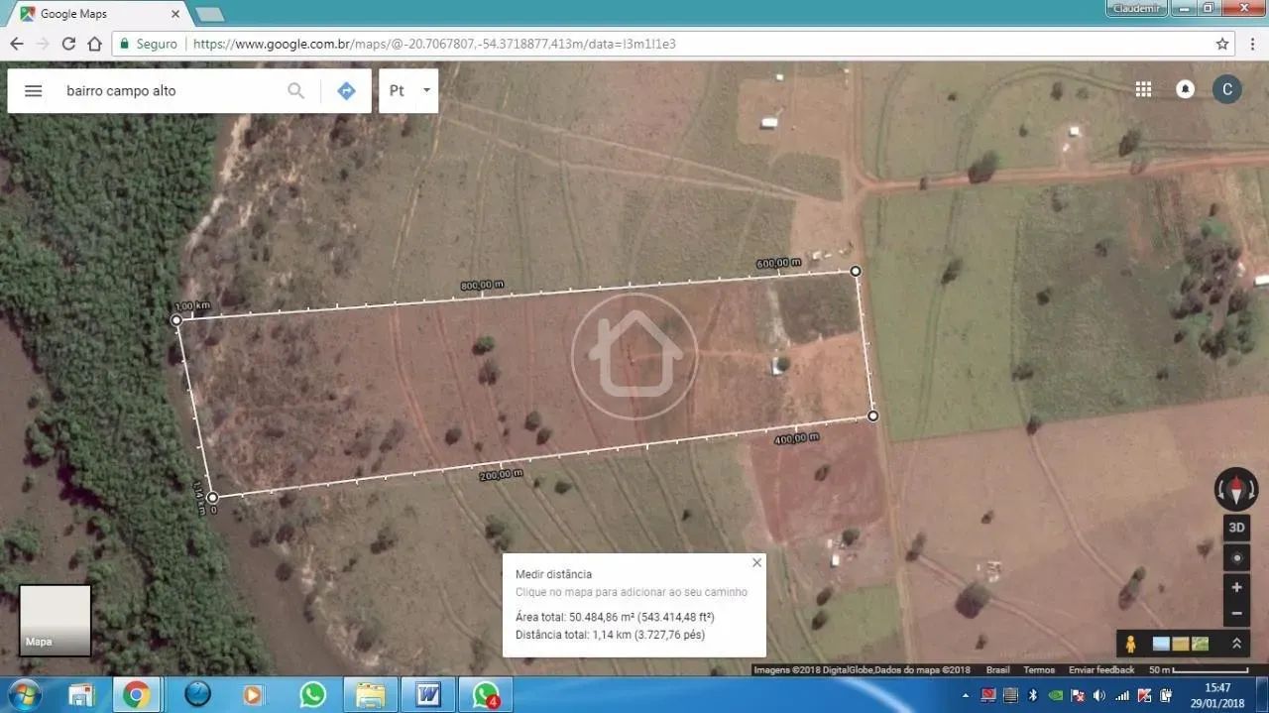1269x713 pixels.
Task: Open a new Chrome tab
Action: coord(209,14)
